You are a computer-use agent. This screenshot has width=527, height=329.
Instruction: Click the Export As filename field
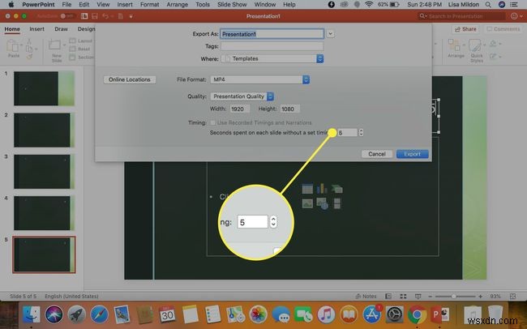tap(272, 34)
